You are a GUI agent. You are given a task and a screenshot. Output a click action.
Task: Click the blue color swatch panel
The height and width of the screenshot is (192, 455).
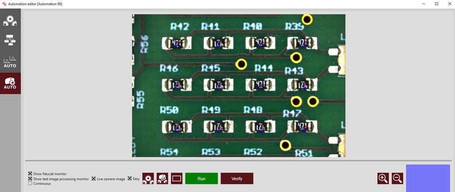coord(428,178)
